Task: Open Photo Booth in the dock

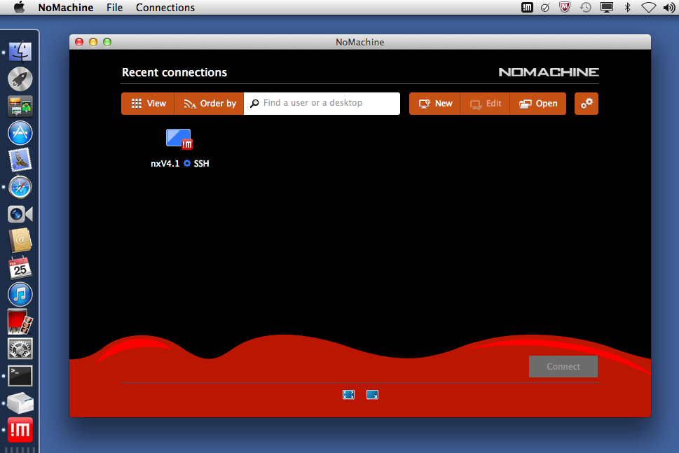Action: click(20, 322)
